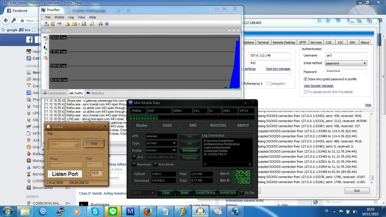Open Mini Mobile Data from the taskbar
This screenshot has height=217, width=386.
[130, 211]
